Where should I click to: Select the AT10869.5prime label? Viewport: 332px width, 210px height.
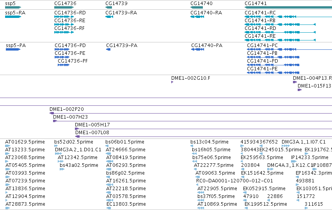217,204
